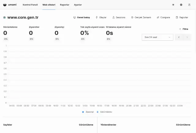
Task: Click the plus icon beside Filtre
Action: pyautogui.click(x=180, y=29)
